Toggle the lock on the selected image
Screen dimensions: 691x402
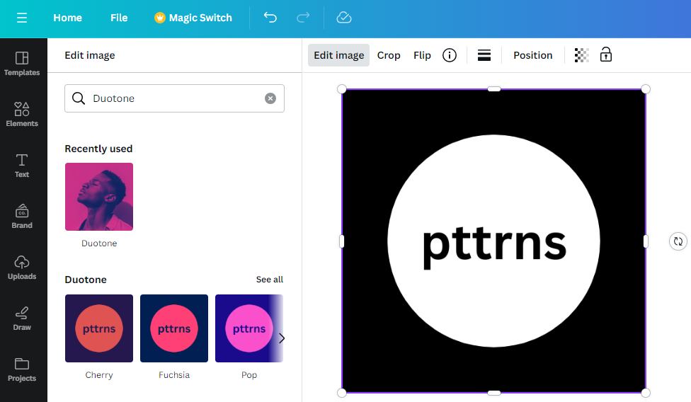click(x=606, y=54)
